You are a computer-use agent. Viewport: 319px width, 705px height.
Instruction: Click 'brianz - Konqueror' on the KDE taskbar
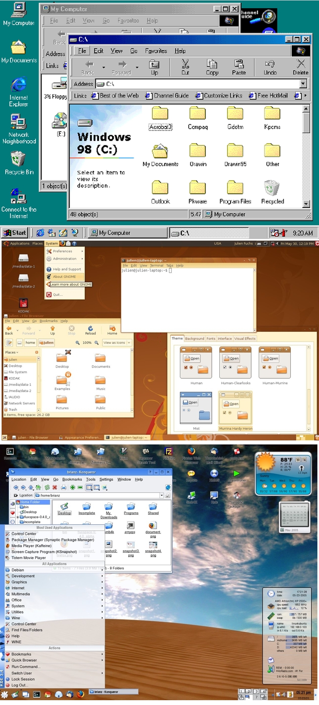pos(113,692)
